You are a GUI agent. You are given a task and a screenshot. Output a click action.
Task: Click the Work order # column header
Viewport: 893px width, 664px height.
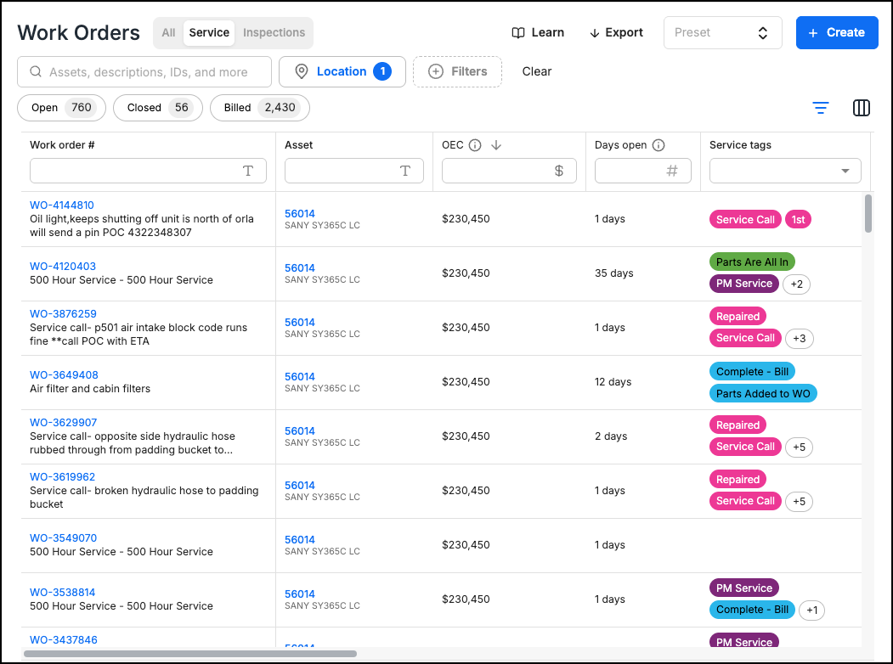pos(62,145)
